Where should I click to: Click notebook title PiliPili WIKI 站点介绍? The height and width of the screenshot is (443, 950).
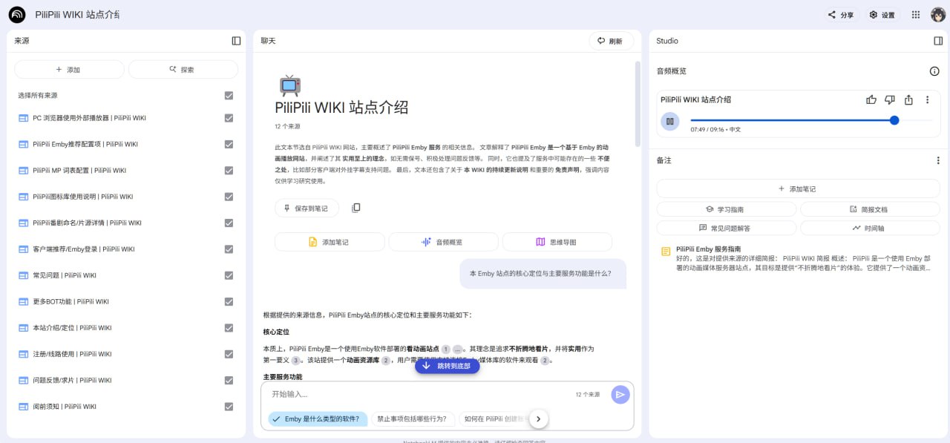(x=77, y=15)
